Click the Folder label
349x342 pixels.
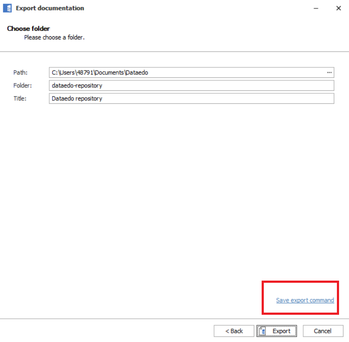[x=22, y=86]
